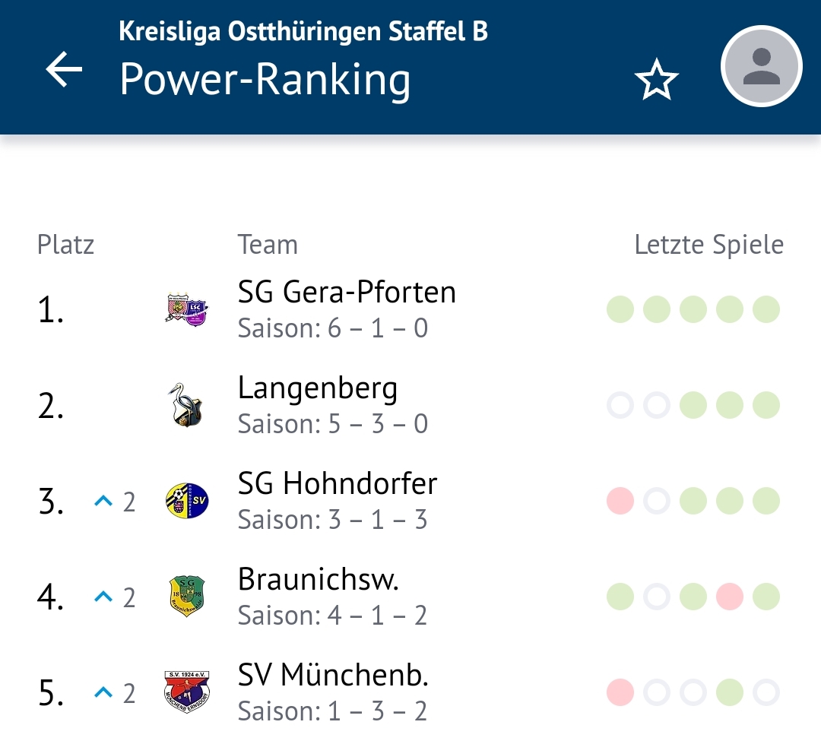Open Langenberg stork crest
Image resolution: width=821 pixels, height=744 pixels.
tap(186, 405)
